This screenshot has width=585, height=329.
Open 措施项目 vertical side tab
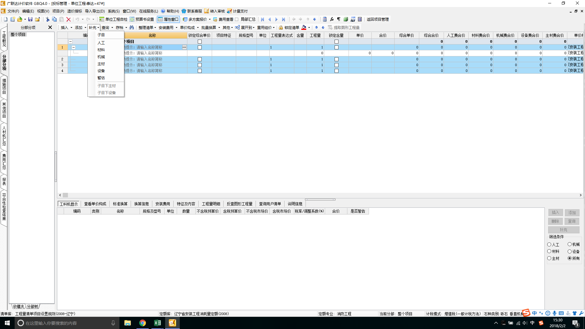pos(4,86)
